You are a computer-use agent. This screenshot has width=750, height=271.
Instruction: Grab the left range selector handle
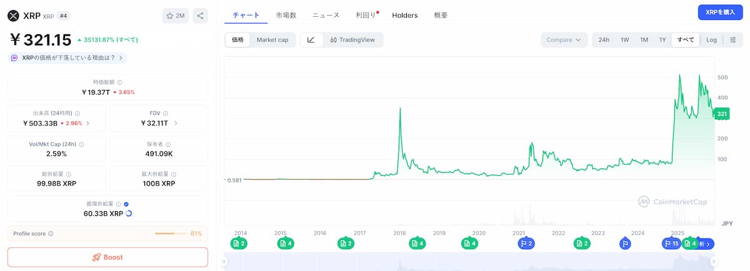click(x=224, y=262)
